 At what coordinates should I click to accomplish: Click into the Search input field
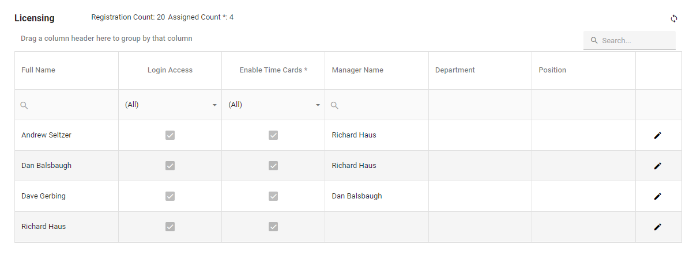(634, 41)
